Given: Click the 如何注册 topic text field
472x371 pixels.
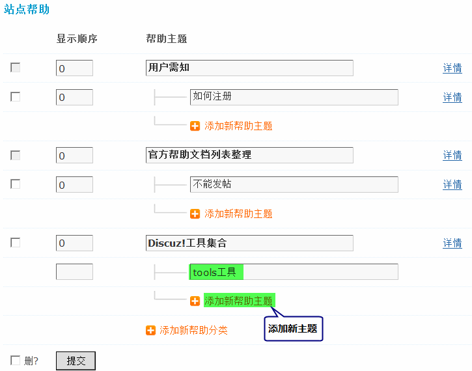Looking at the screenshot, I should click(x=294, y=97).
